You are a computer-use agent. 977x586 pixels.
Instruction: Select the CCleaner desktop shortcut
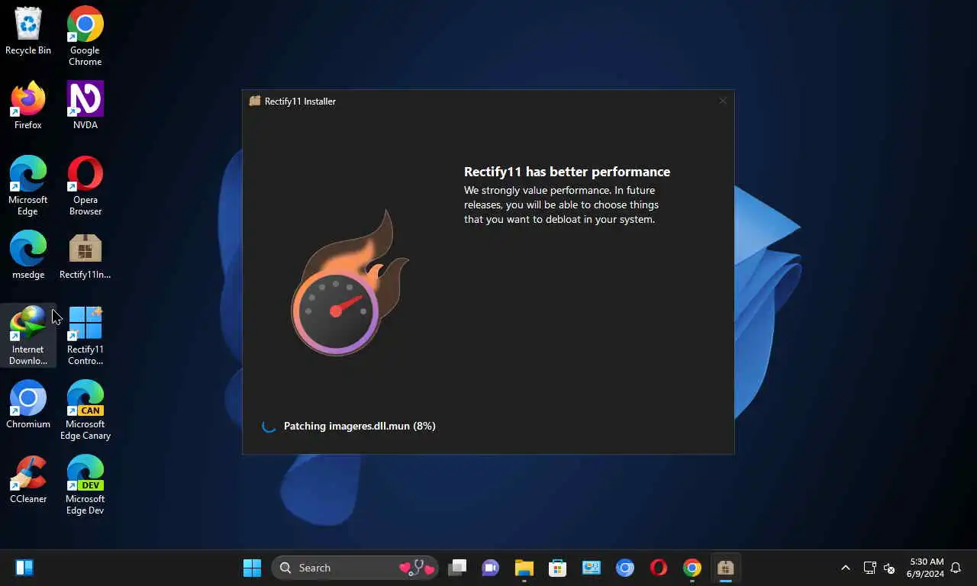coord(28,480)
